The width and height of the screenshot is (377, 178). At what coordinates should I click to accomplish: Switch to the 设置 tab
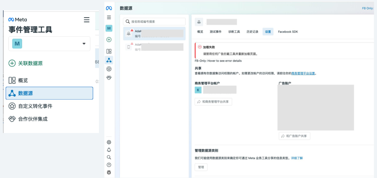pyautogui.click(x=268, y=32)
